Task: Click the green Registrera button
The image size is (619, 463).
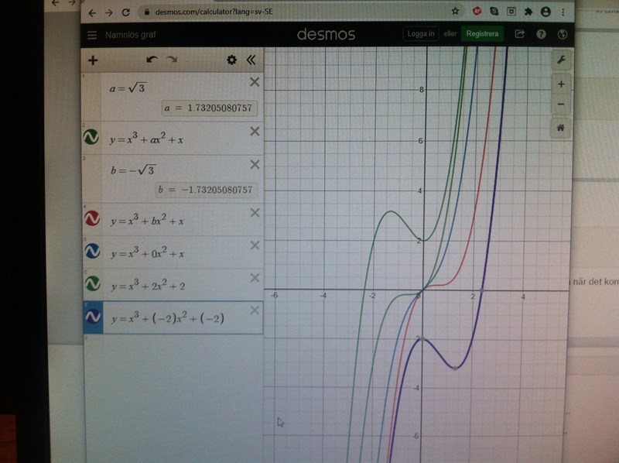Action: pos(482,34)
